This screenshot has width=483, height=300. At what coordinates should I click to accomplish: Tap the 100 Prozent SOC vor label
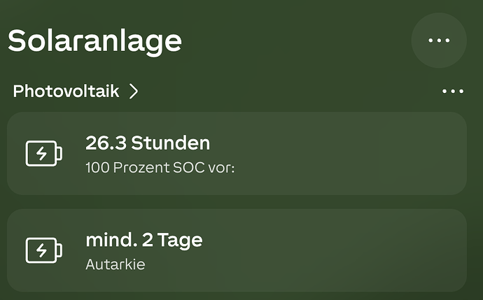160,168
